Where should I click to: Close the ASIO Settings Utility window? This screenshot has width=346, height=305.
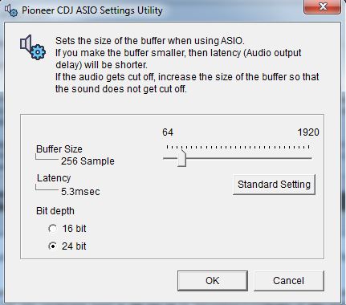(x=323, y=6)
